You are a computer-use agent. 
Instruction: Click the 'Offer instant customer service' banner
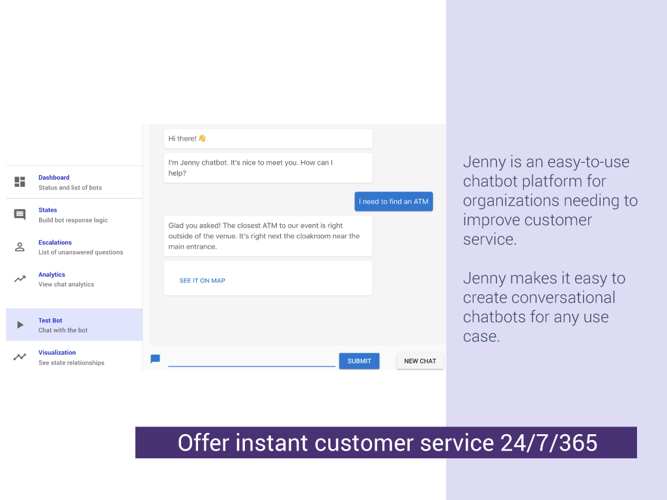click(x=386, y=443)
